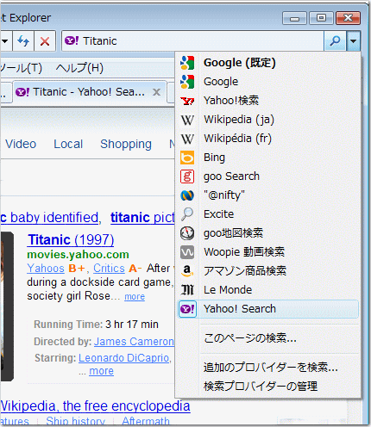Click 'baby identified' related search link
Screen dimensions: 371x427
pyautogui.click(x=49, y=218)
